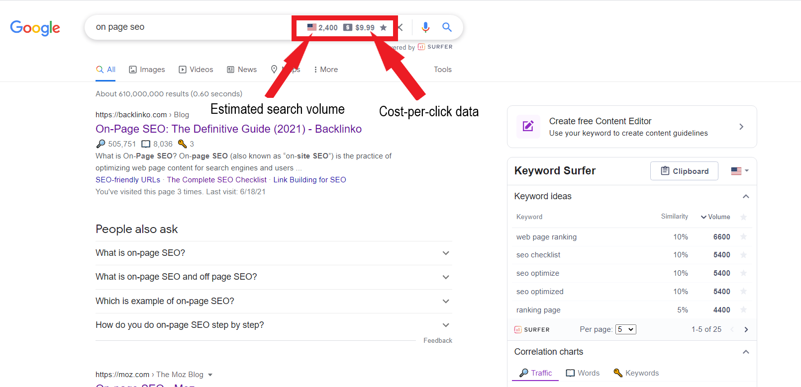Star the 'web page ranking' keyword

[x=744, y=237]
